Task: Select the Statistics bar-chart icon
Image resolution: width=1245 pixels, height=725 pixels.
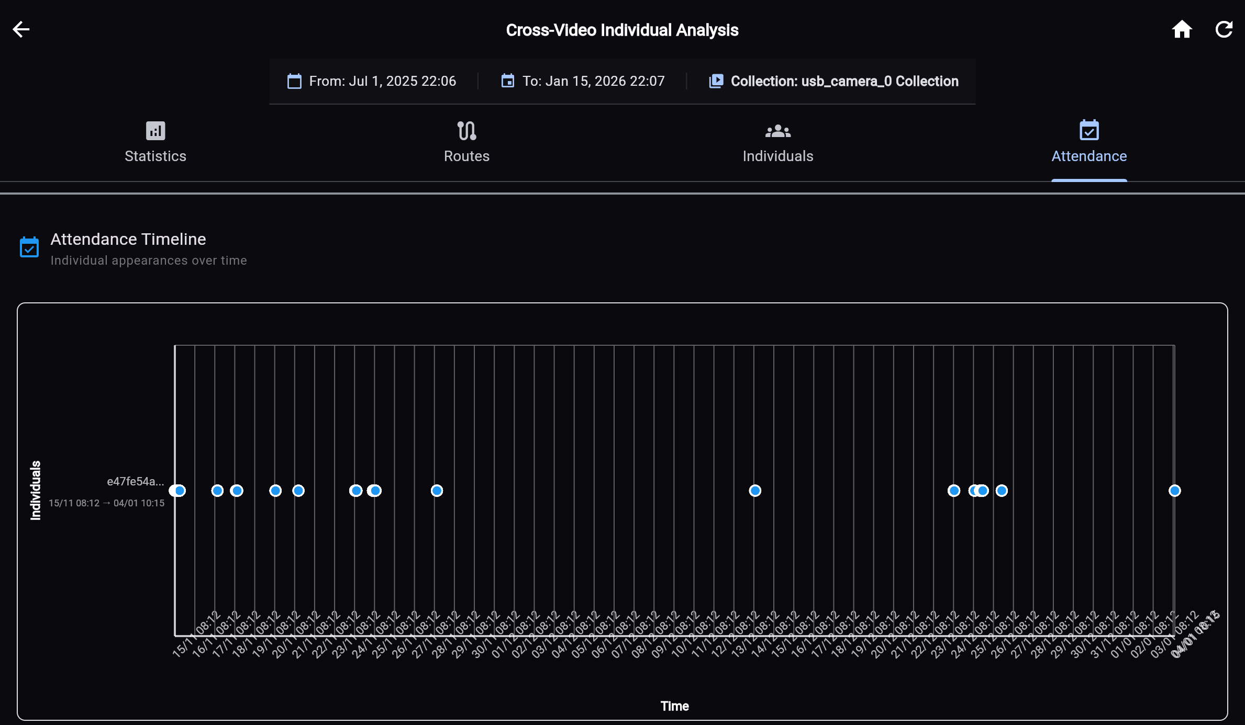Action: click(x=154, y=131)
